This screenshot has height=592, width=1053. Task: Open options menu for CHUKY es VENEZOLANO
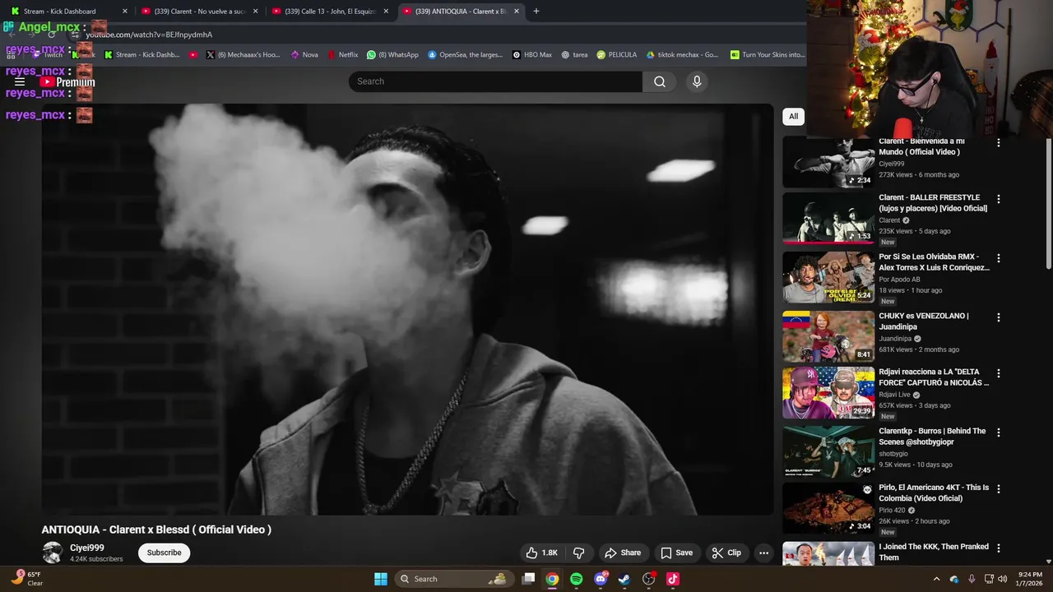click(x=999, y=317)
